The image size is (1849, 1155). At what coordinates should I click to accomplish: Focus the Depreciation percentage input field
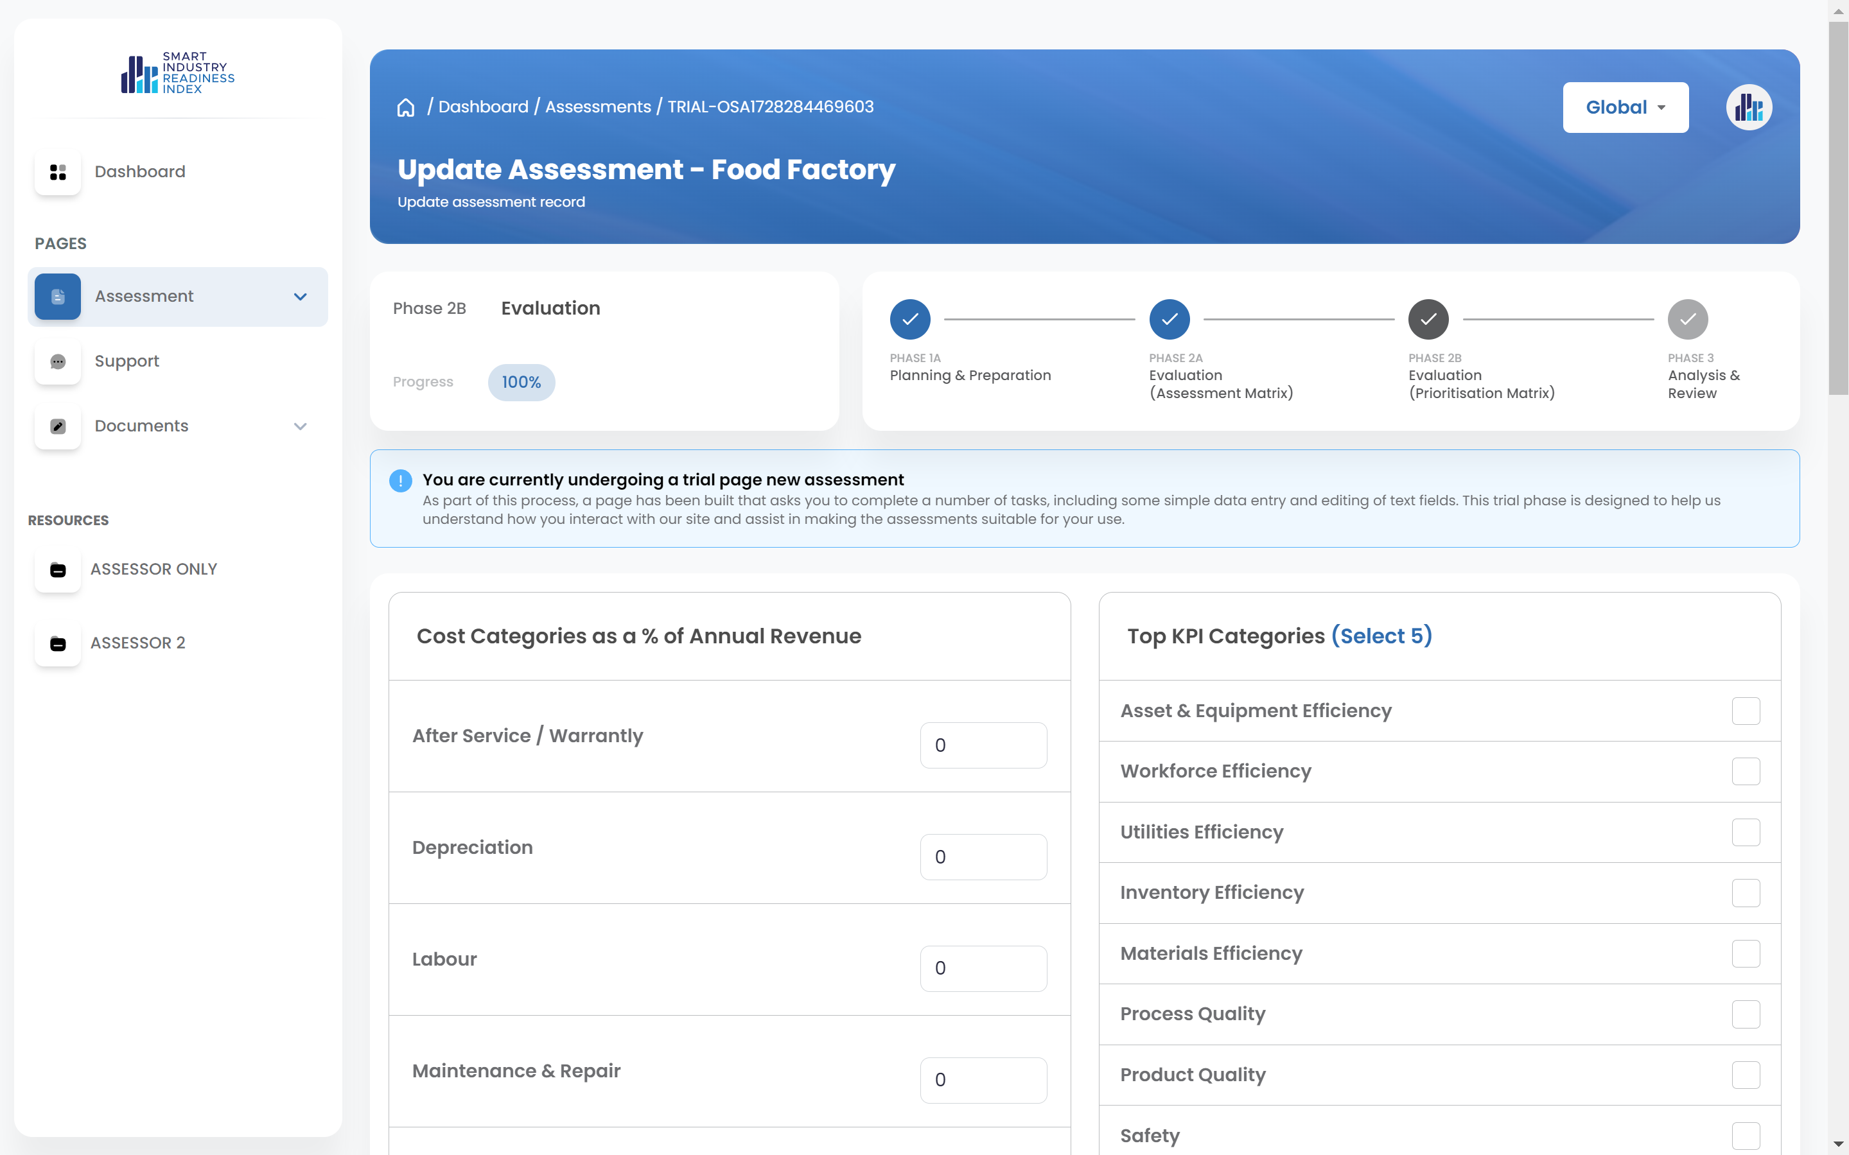click(983, 857)
